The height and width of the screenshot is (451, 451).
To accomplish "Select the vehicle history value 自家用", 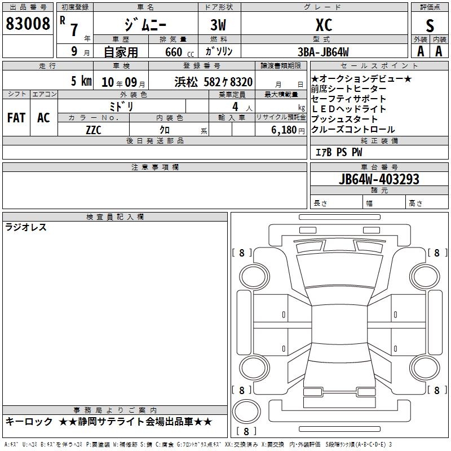I will point(121,52).
